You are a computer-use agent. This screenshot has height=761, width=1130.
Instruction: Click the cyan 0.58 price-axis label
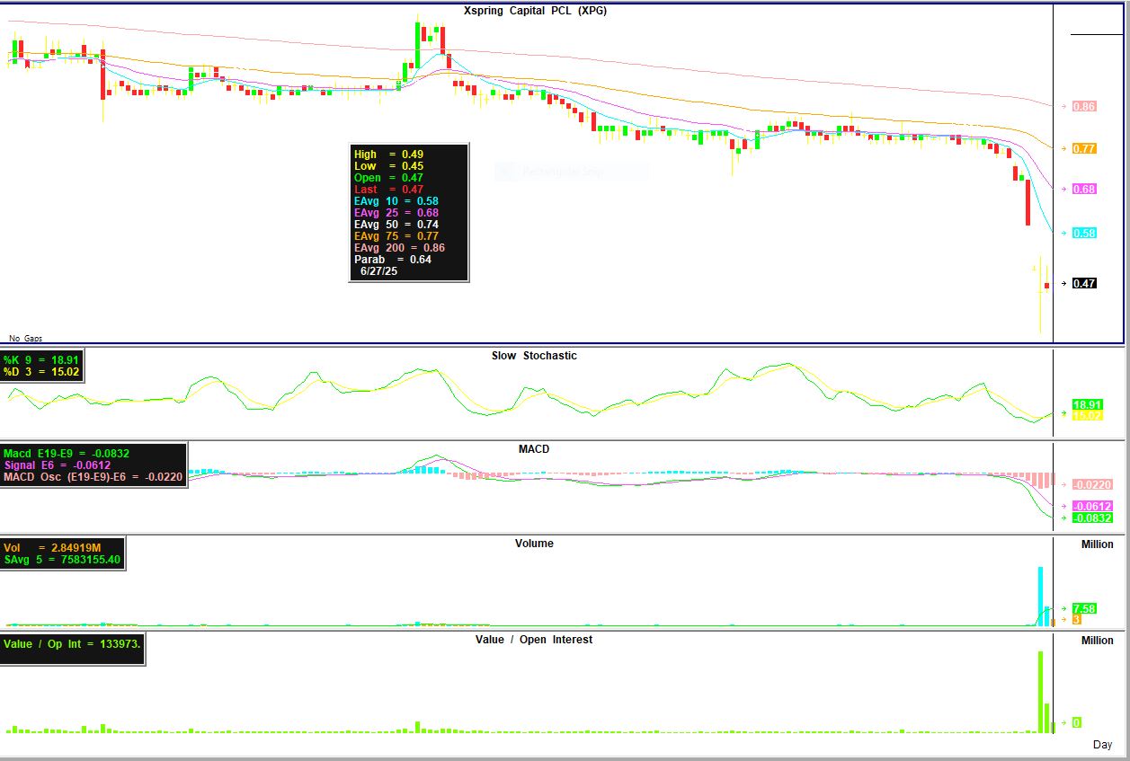coord(1084,234)
